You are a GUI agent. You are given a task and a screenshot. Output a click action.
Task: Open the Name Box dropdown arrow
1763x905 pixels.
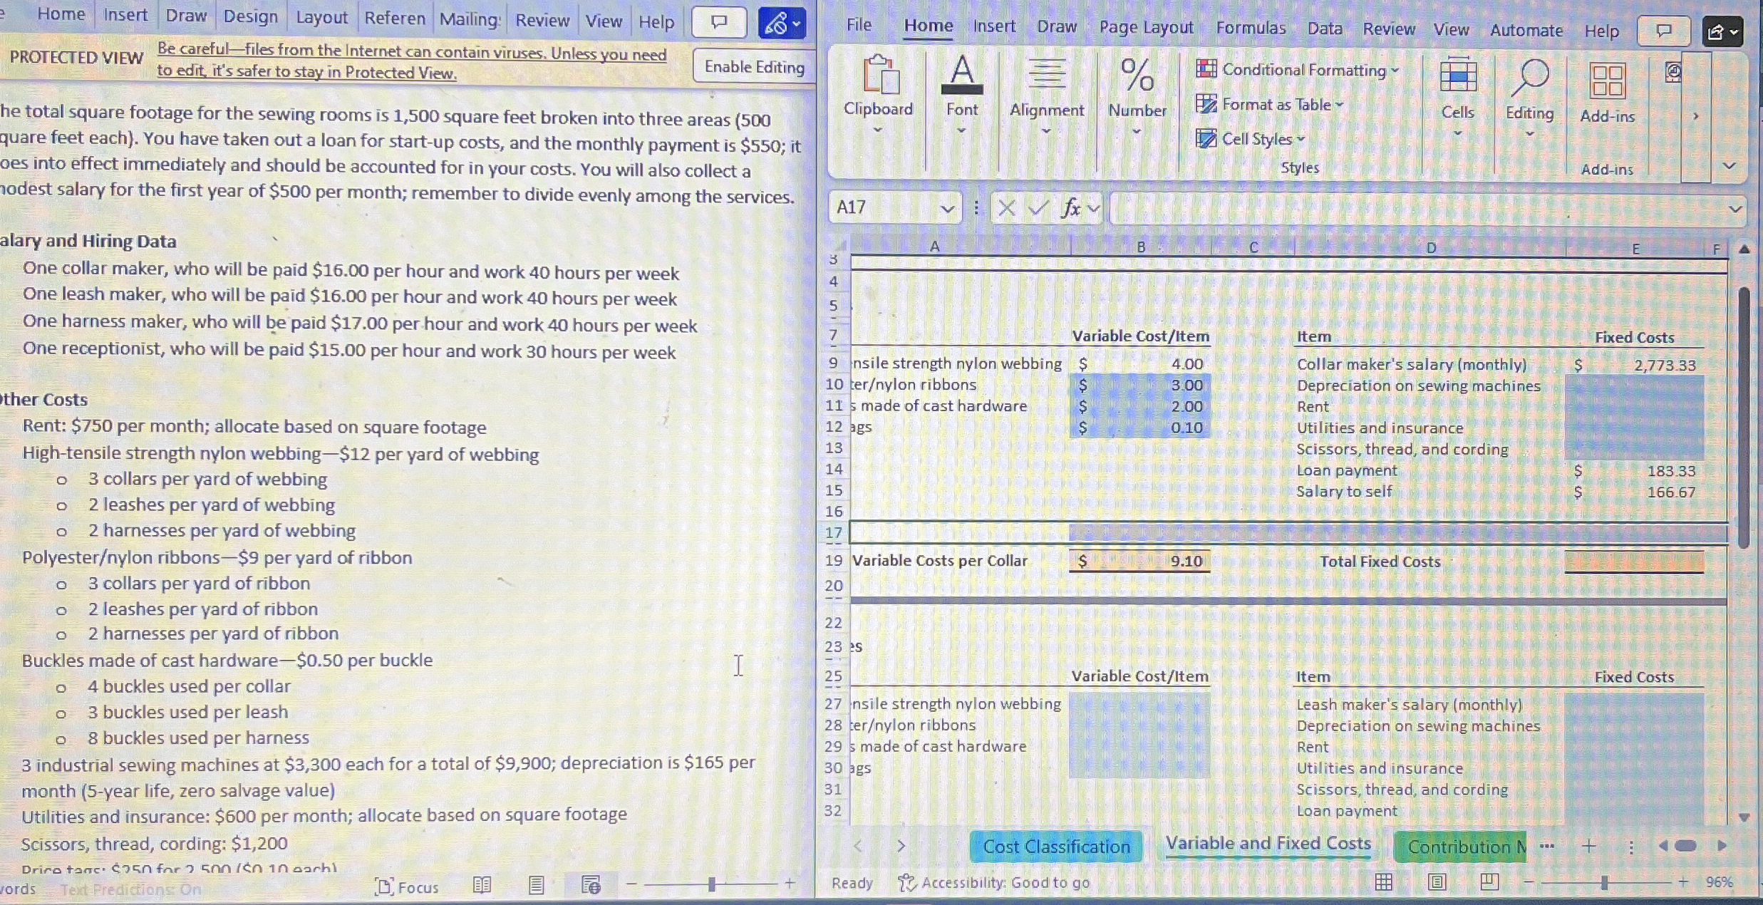(947, 209)
